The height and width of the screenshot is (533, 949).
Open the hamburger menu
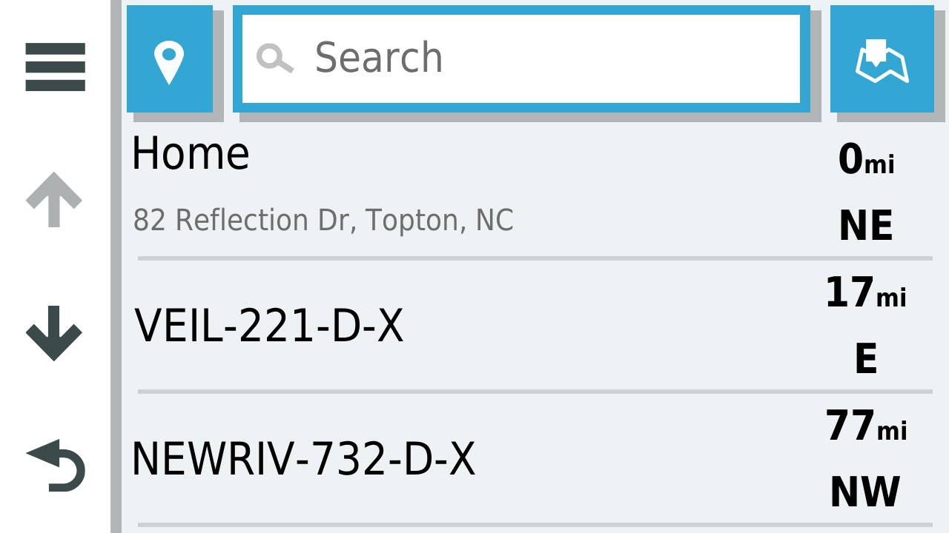point(55,67)
